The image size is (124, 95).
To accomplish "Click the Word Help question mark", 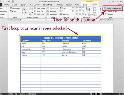I will [x=110, y=2].
